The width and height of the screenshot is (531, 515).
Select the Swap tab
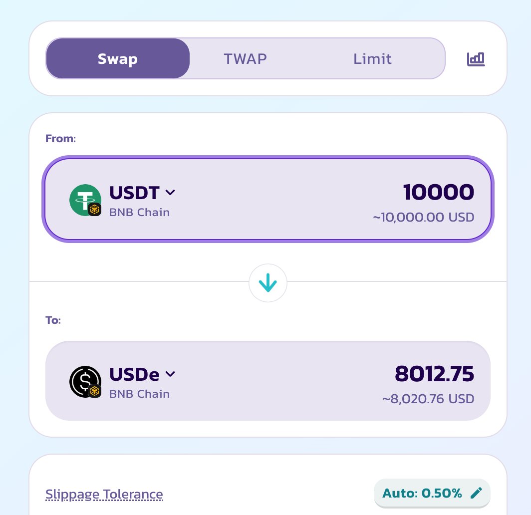tap(118, 58)
